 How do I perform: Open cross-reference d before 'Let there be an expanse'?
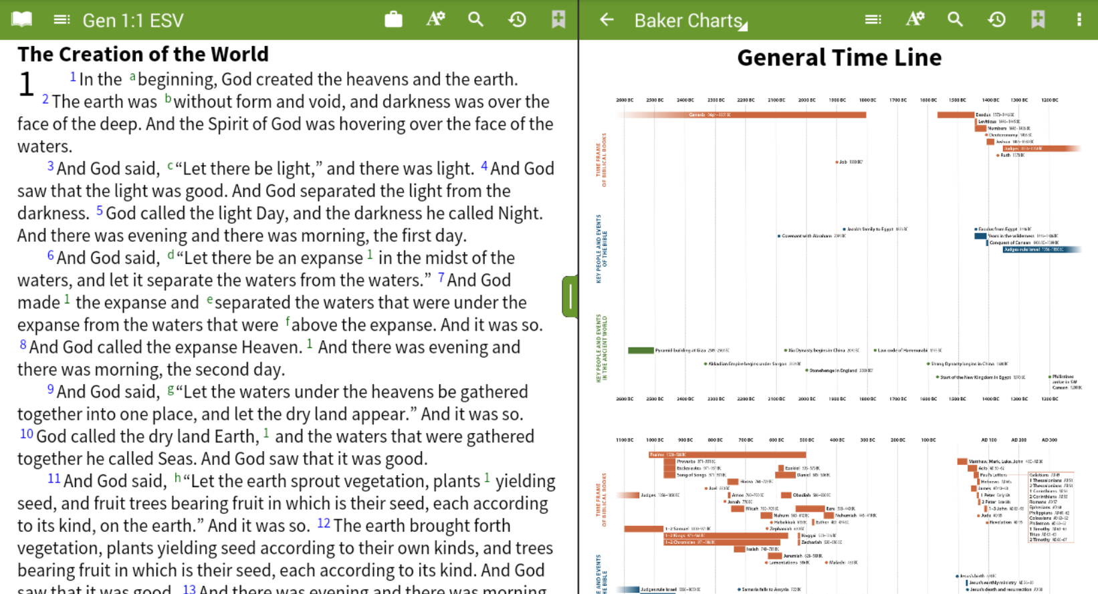pyautogui.click(x=171, y=255)
